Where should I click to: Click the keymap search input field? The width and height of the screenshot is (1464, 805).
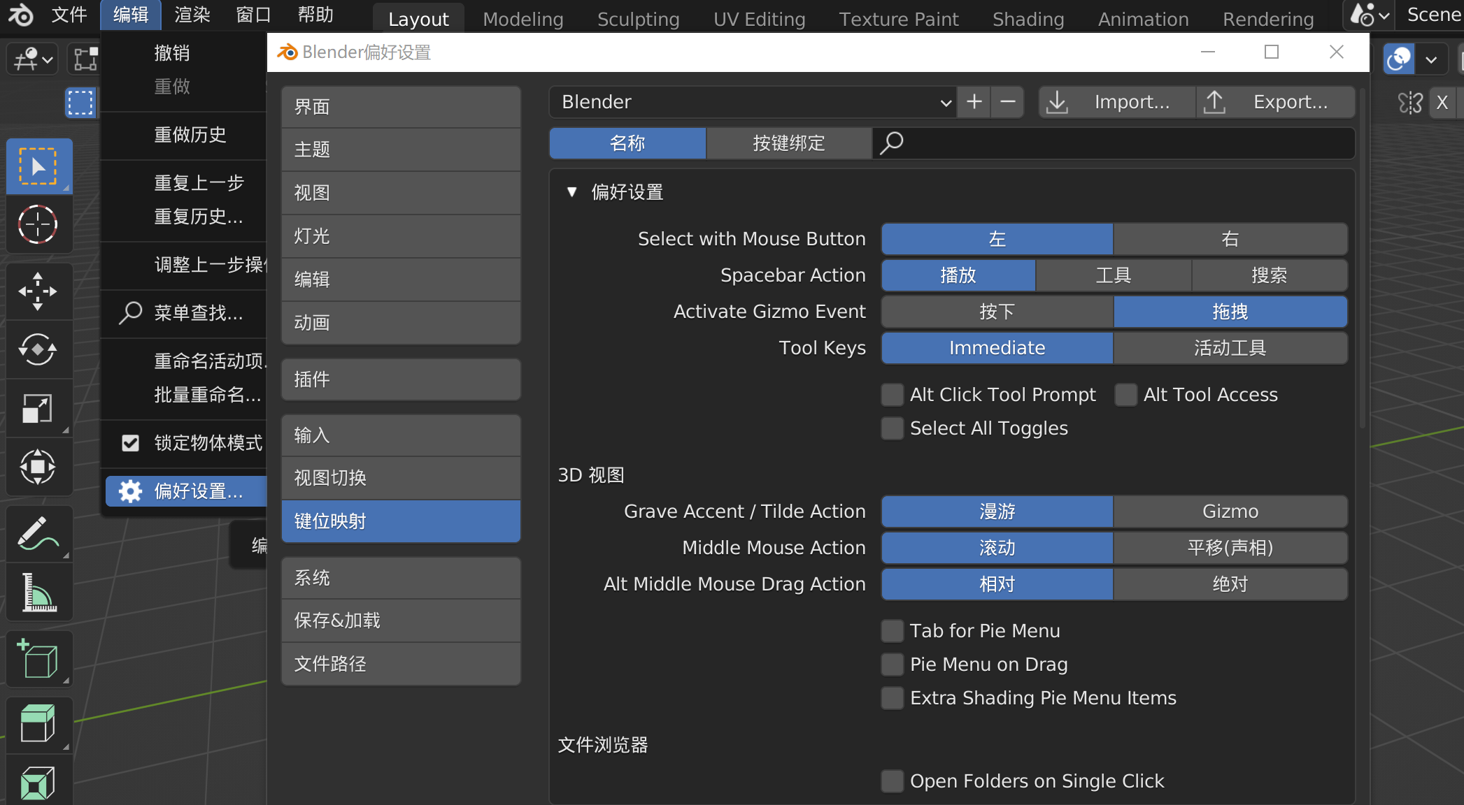(1119, 143)
